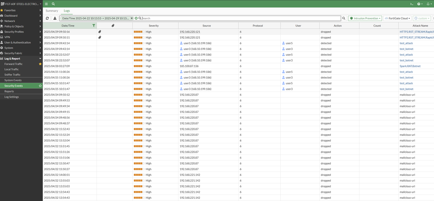Viewport: 434px width, 201px height.
Task: Switch to the Summary tab
Action: point(52,10)
